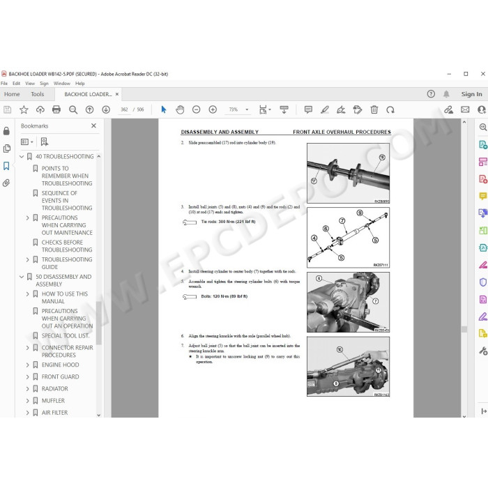Open SPECIAL TOOL LIST bookmark
The width and height of the screenshot is (488, 488).
point(66,336)
